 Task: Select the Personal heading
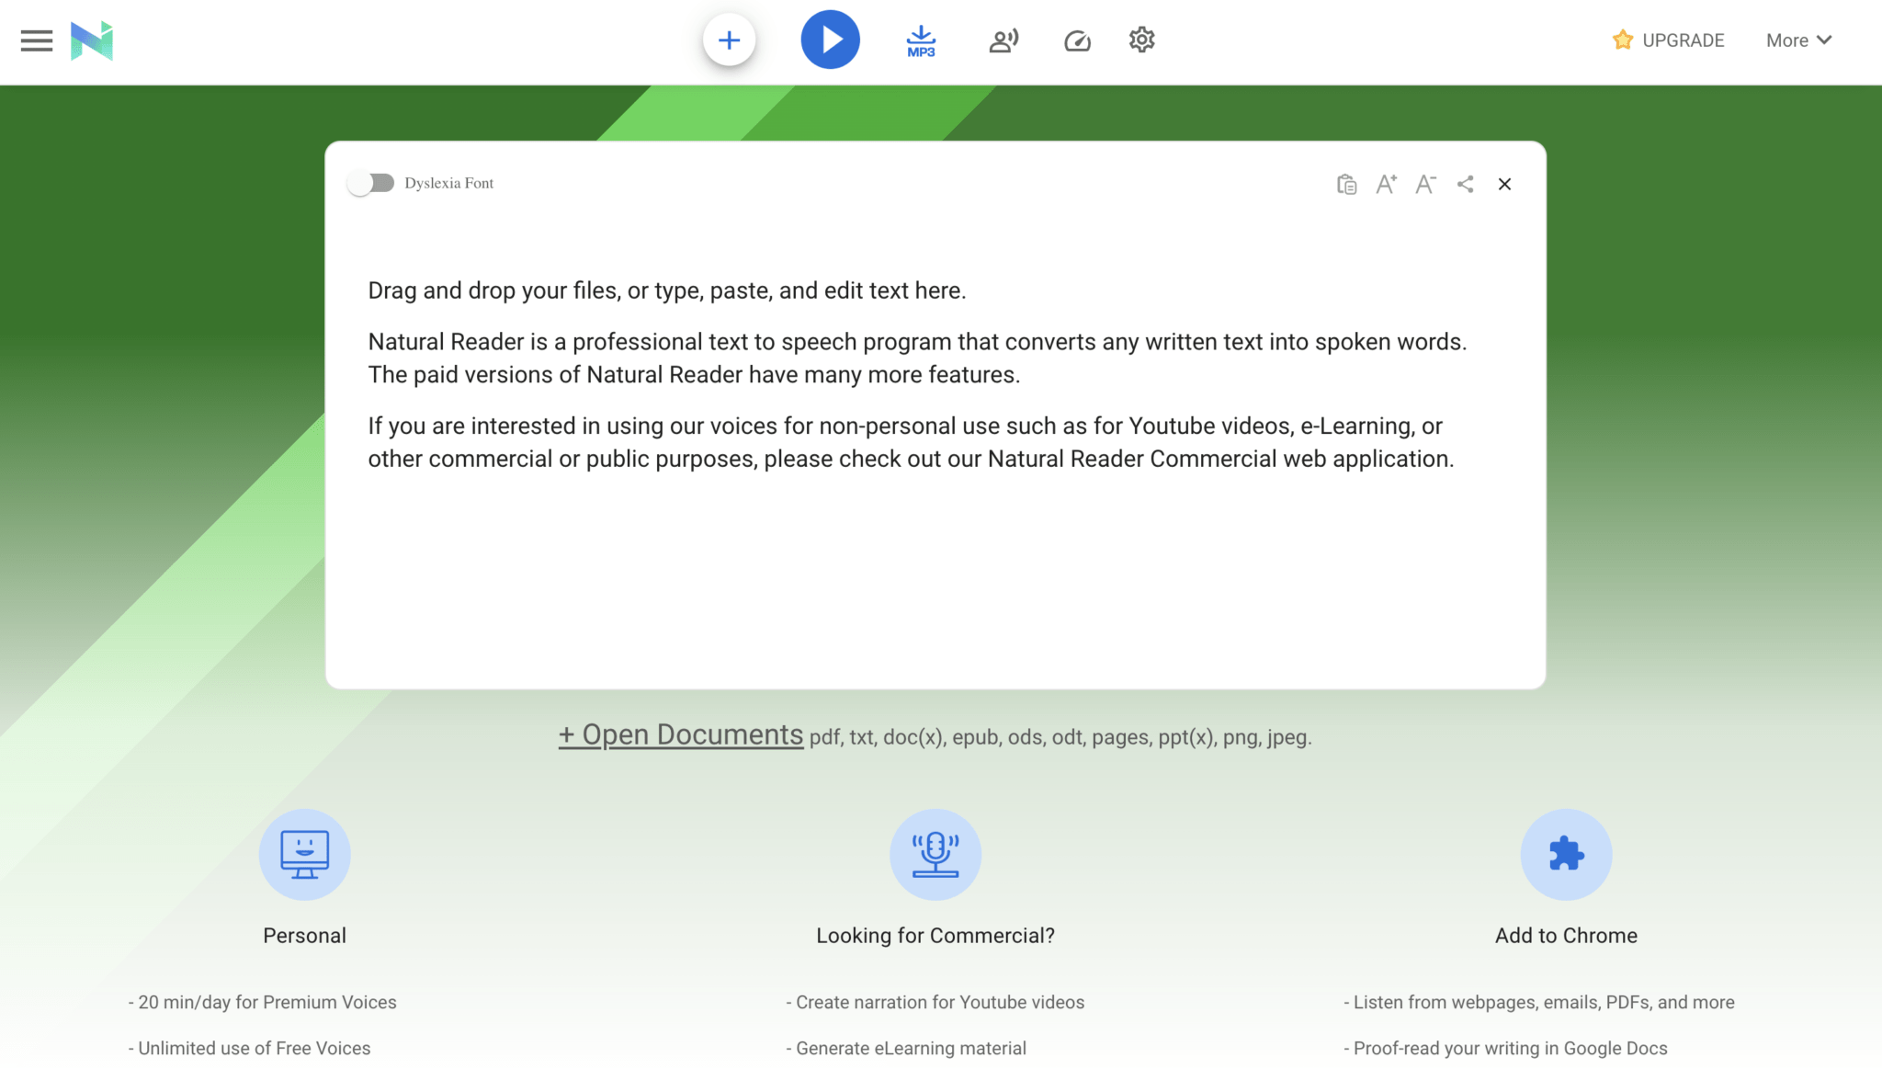tap(304, 936)
